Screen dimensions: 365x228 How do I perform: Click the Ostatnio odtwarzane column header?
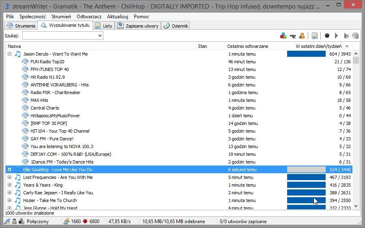tap(255, 46)
